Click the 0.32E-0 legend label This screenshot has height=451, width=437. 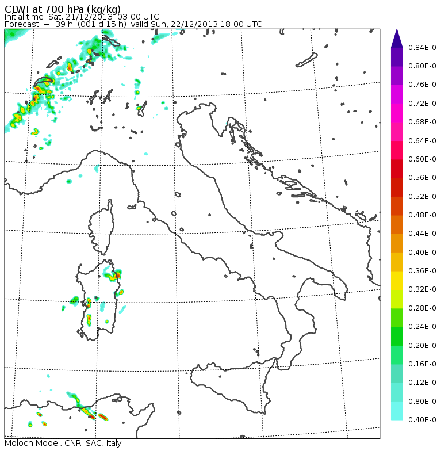tap(422, 289)
